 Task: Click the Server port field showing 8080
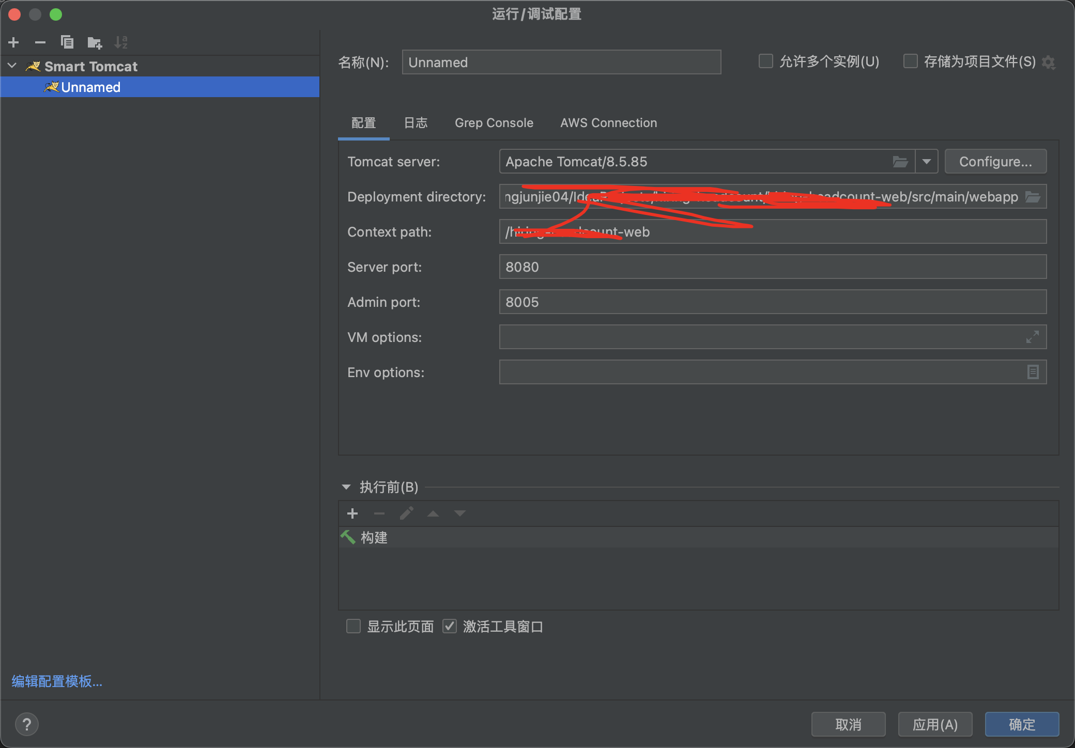pos(773,267)
